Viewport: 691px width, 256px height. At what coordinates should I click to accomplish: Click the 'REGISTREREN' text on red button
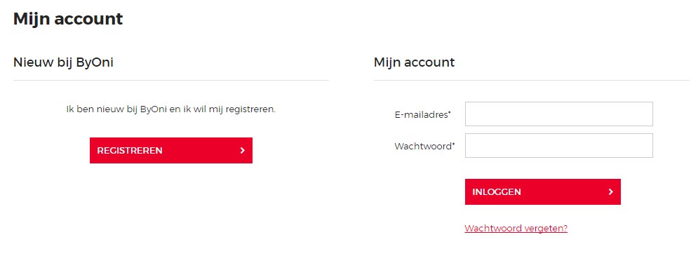(130, 151)
